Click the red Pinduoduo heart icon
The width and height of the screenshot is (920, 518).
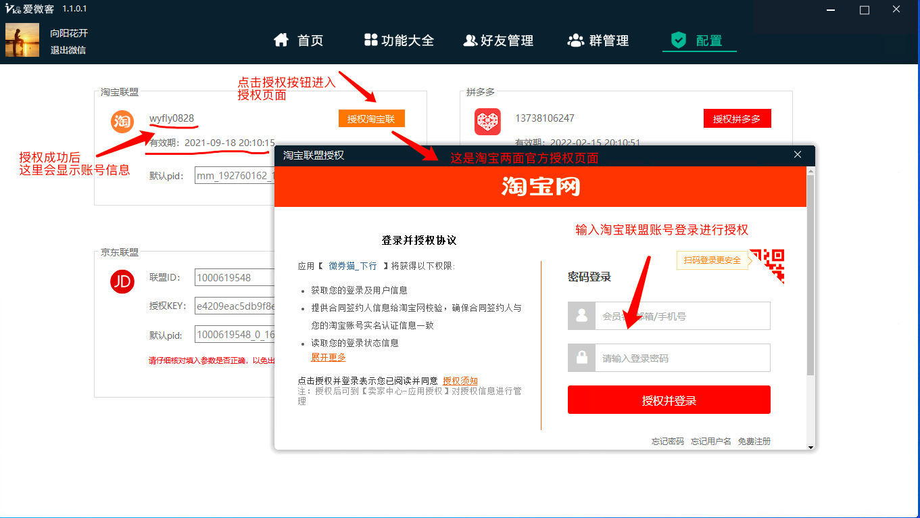[x=487, y=122]
